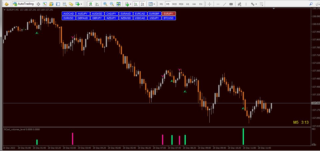Switch chart to CADJPY symbol
This screenshot has height=151, width=320.
tap(111, 14)
